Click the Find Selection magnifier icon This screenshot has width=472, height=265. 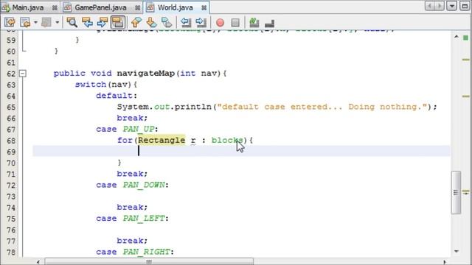pos(72,22)
